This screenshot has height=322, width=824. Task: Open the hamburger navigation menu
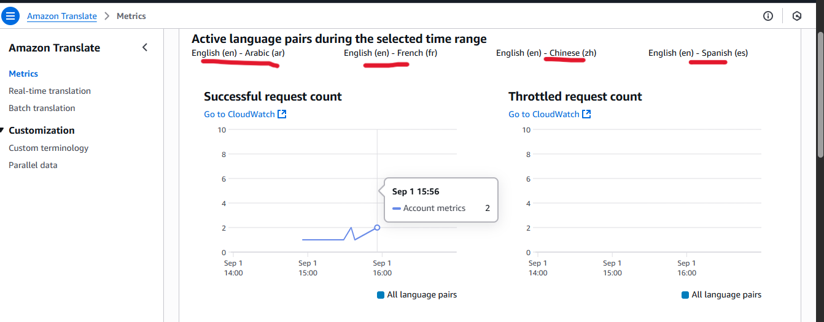click(11, 16)
